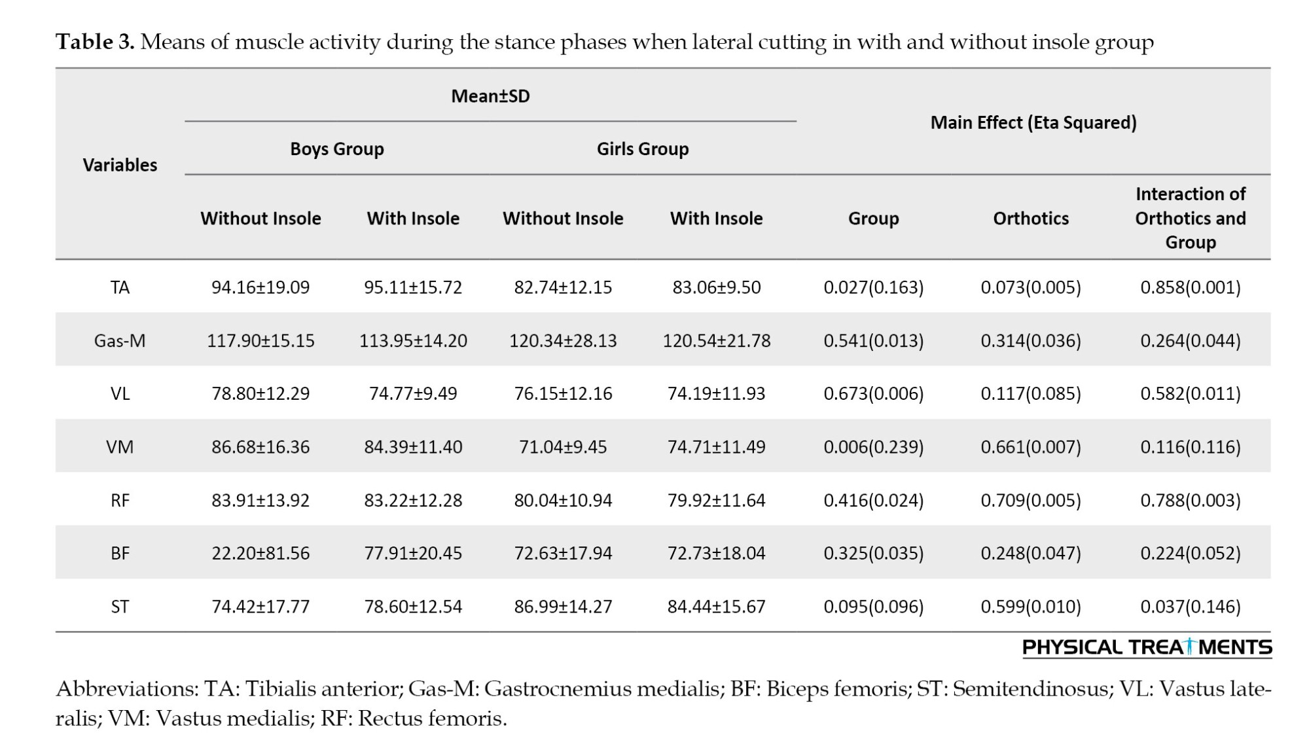Screen dimensions: 1309x750
Task: Select the Gas-M row label
Action: 120,340
